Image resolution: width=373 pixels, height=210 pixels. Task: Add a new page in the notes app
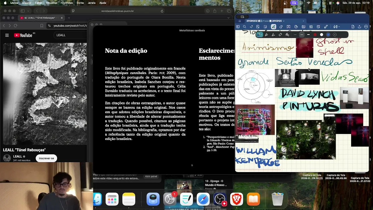click(353, 27)
